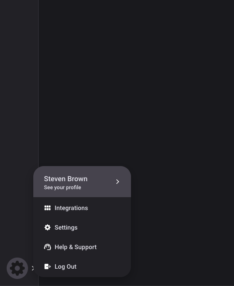Click the exit-door icon beside Log Out
The image size is (234, 286).
coord(48,266)
